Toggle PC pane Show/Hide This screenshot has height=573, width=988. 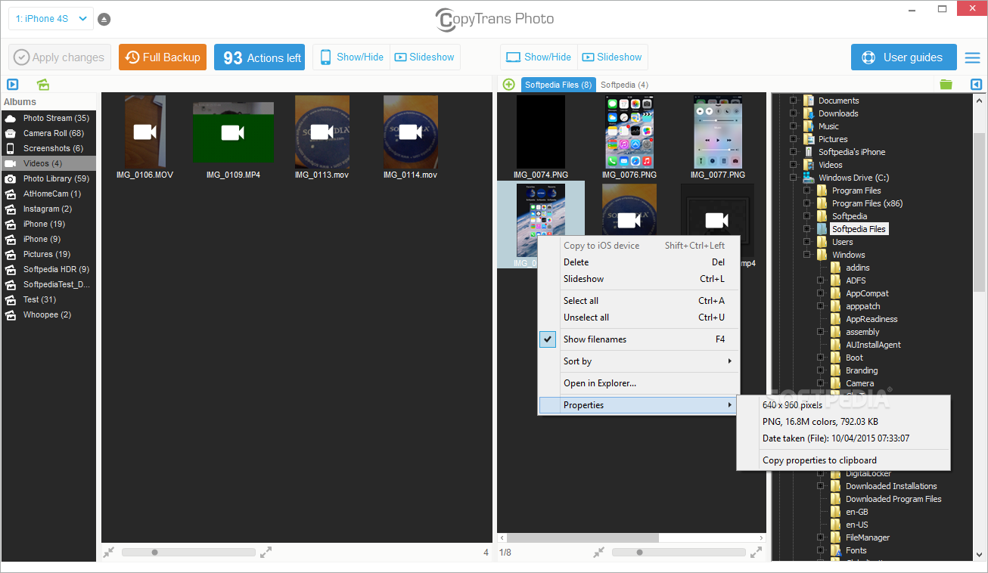click(539, 57)
